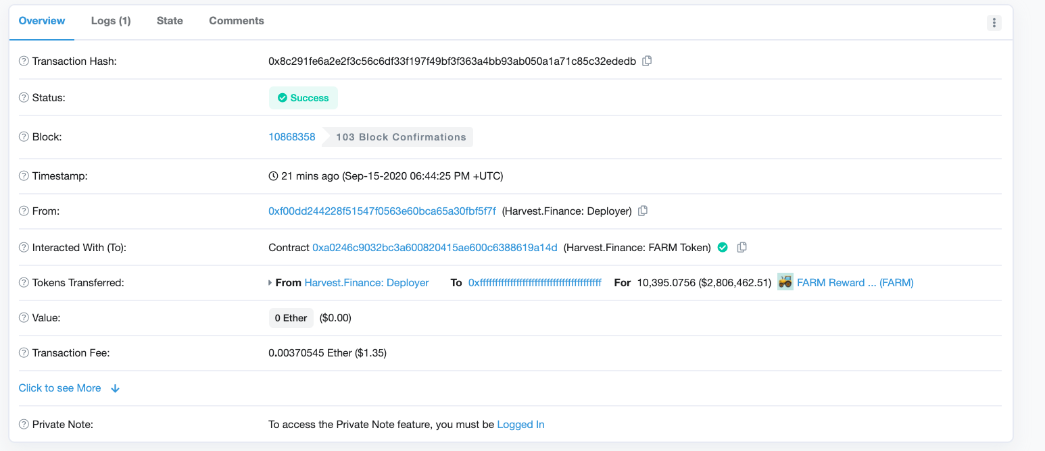Open block number 10868358
Viewport: 1045px width, 451px height.
click(x=292, y=137)
